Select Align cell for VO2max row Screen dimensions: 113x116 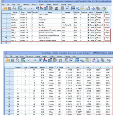click(91, 28)
